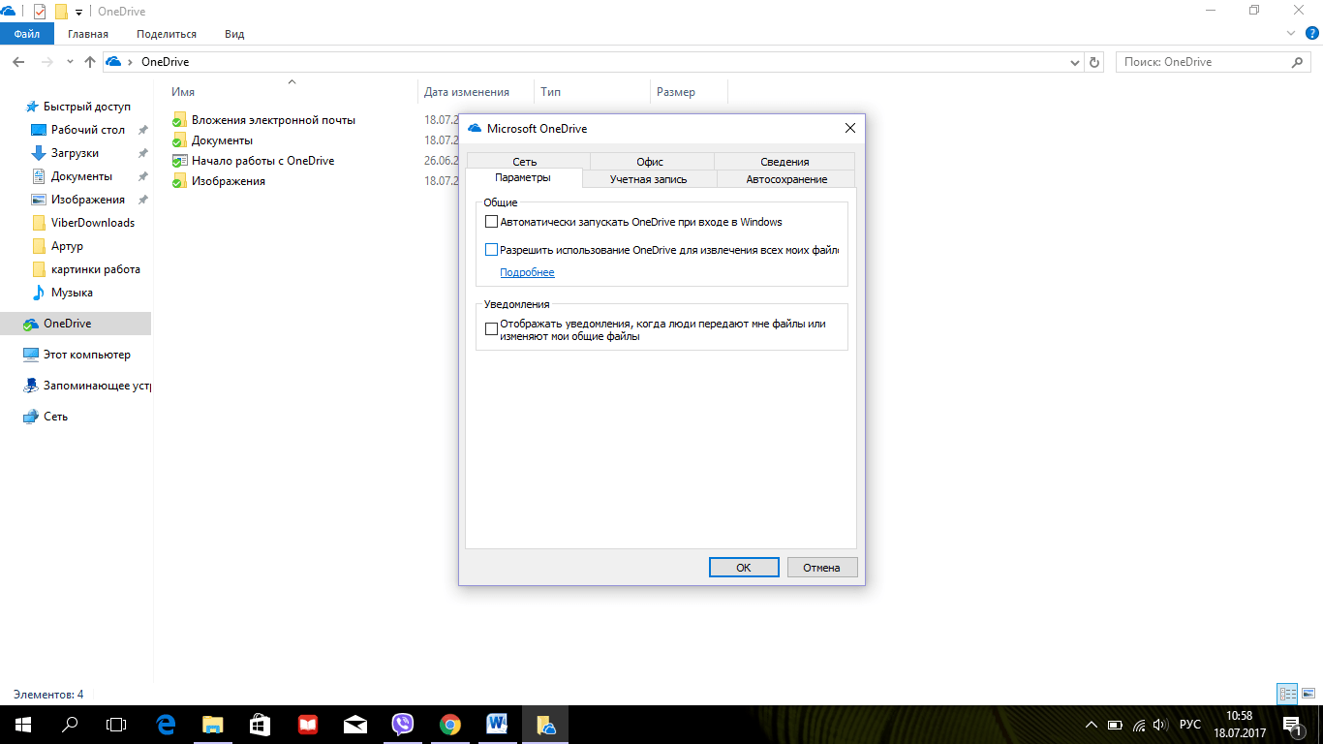Open 'Музыка' in navigation pane
Viewport: 1323px width, 744px height.
(72, 293)
